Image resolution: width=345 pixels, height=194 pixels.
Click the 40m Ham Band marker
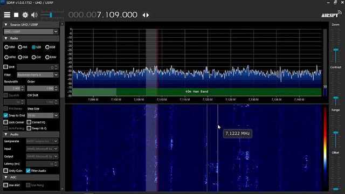click(x=197, y=92)
